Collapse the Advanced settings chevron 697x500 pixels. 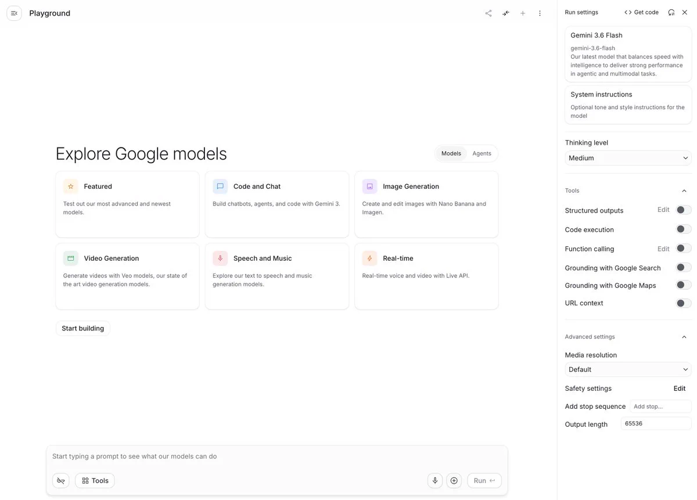684,337
